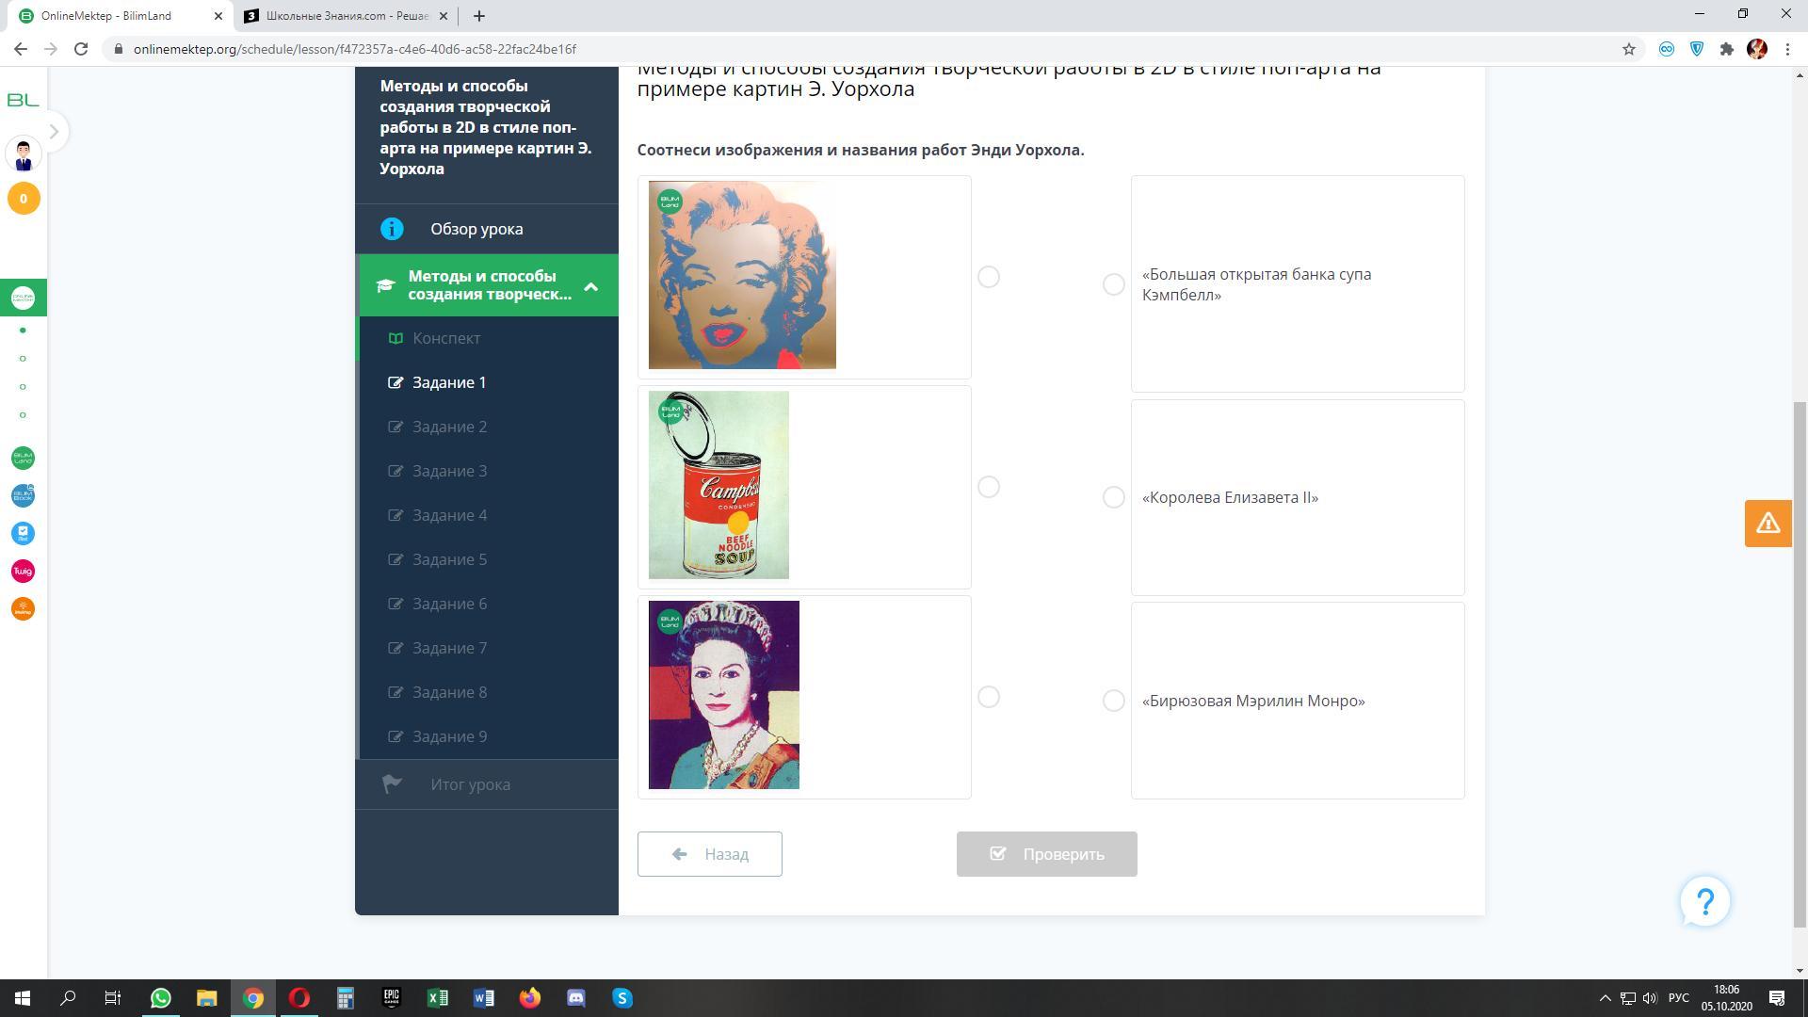Select radio next to Campbell's soup image
This screenshot has height=1017, width=1808.
click(x=989, y=487)
